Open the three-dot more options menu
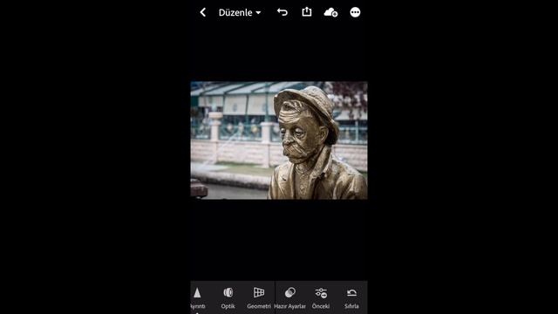The height and width of the screenshot is (314, 558). pos(355,12)
